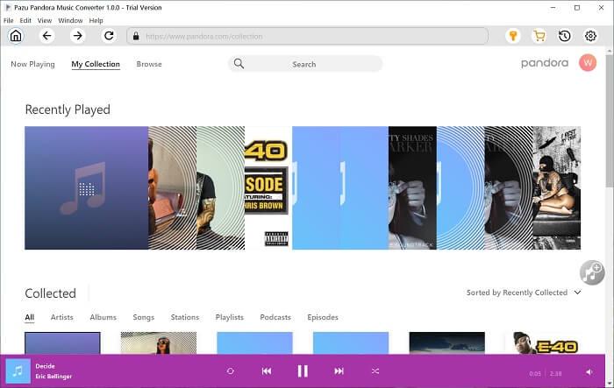Image resolution: width=614 pixels, height=388 pixels.
Task: Expand the Sorted by Recently Collected dropdown
Action: [524, 293]
